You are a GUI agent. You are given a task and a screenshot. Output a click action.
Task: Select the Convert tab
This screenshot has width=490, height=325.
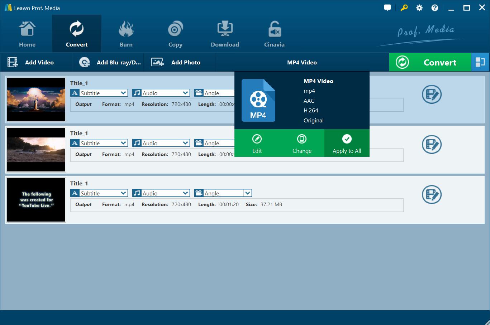[x=77, y=34]
